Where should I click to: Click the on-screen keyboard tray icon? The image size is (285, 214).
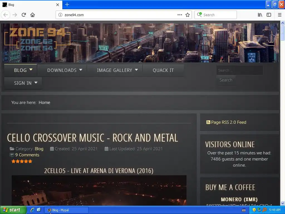point(244,210)
